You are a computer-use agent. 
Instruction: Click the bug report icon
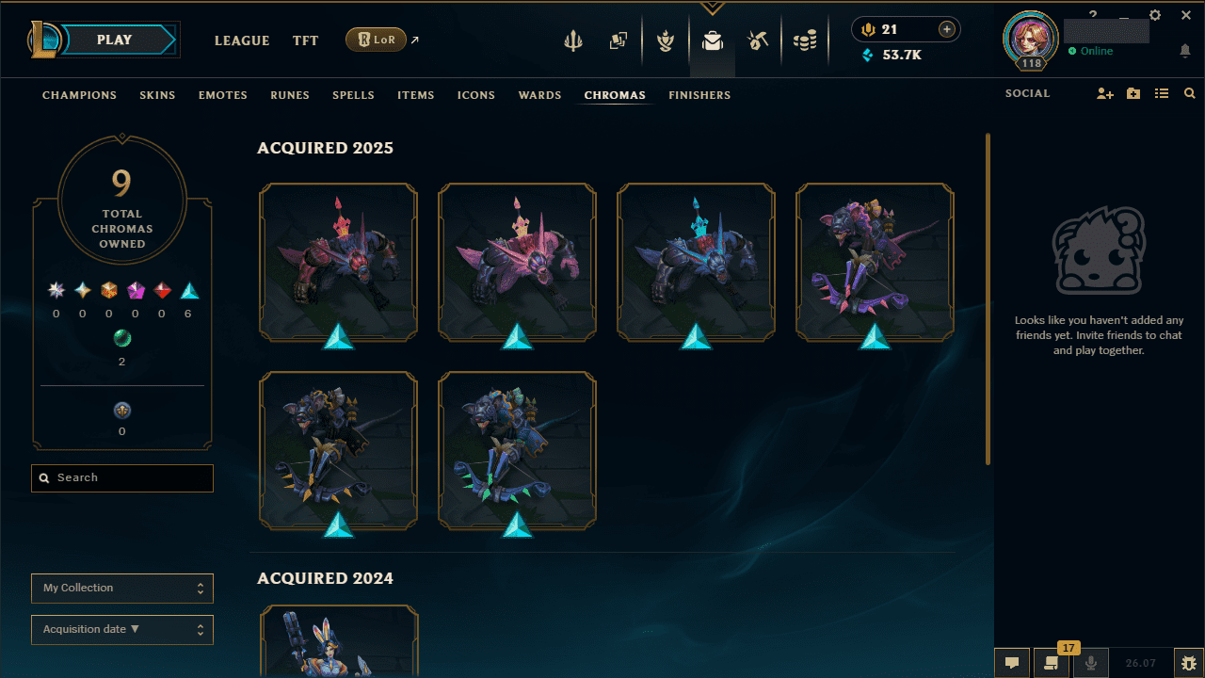[1189, 663]
